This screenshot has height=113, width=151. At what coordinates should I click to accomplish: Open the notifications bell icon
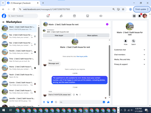click(140, 16)
